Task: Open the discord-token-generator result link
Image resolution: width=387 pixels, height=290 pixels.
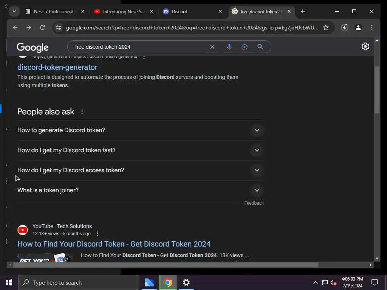Action: 57,67
